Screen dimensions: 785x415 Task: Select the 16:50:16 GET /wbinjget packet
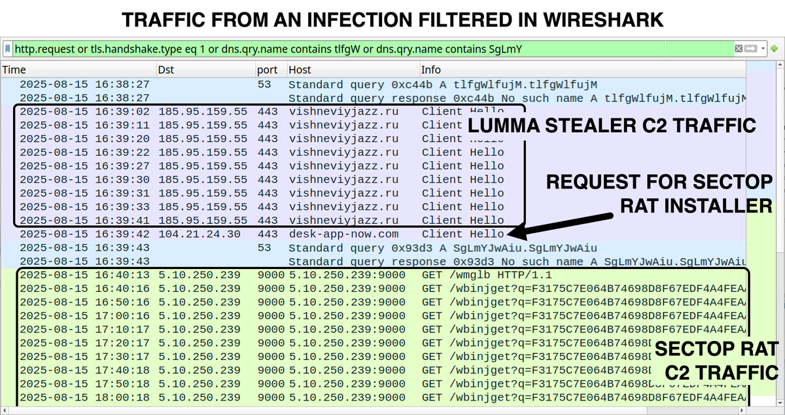click(x=373, y=302)
